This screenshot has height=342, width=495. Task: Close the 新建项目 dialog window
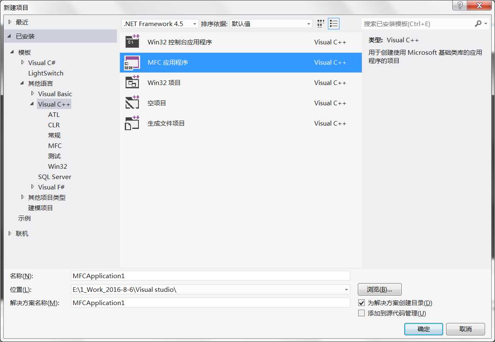tap(479, 5)
